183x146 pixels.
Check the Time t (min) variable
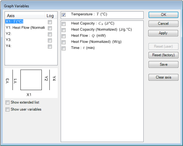pyautogui.click(x=64, y=48)
